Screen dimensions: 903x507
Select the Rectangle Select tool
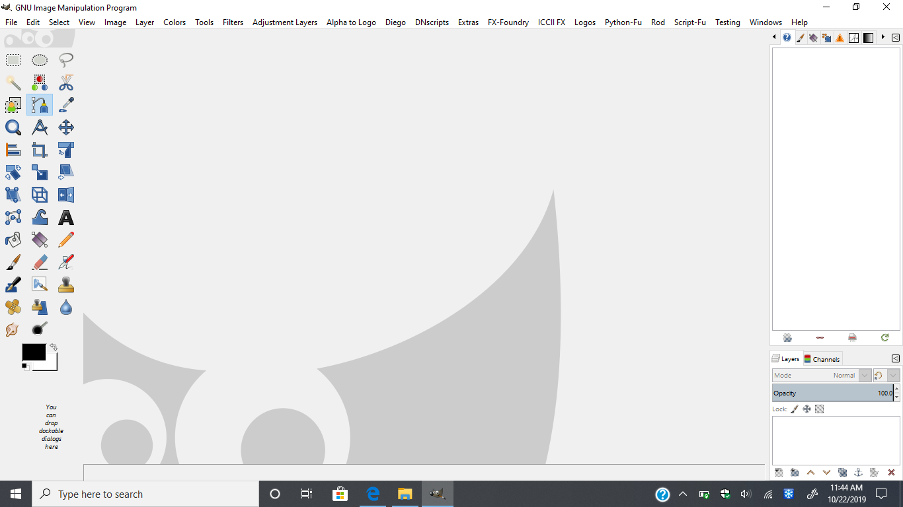point(13,60)
